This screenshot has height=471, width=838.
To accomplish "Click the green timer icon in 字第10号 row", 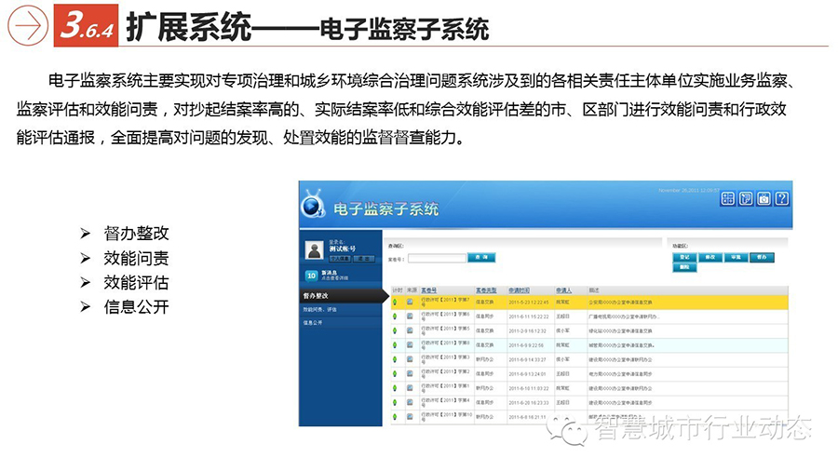I will pyautogui.click(x=395, y=416).
